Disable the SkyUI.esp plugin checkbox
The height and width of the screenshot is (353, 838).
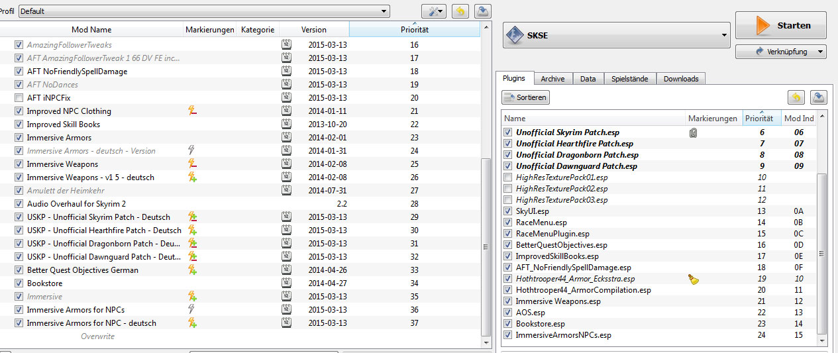point(508,211)
